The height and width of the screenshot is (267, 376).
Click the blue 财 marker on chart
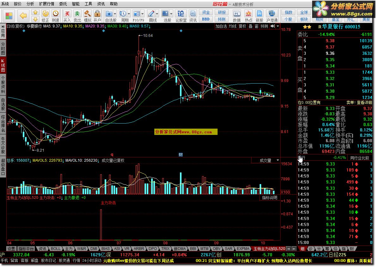181,155
